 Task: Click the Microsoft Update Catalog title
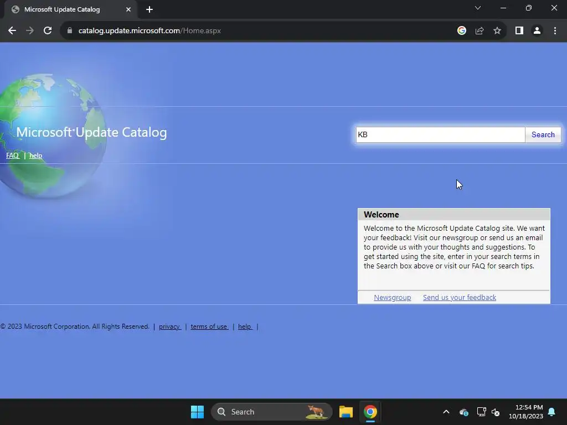point(91,132)
